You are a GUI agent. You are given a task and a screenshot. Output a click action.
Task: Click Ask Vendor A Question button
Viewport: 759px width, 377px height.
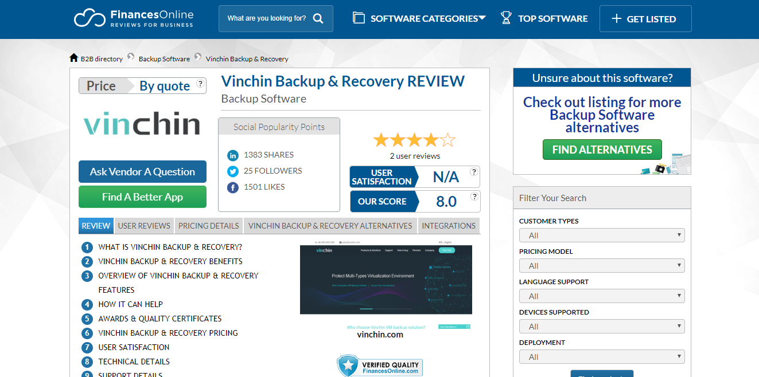tap(142, 172)
